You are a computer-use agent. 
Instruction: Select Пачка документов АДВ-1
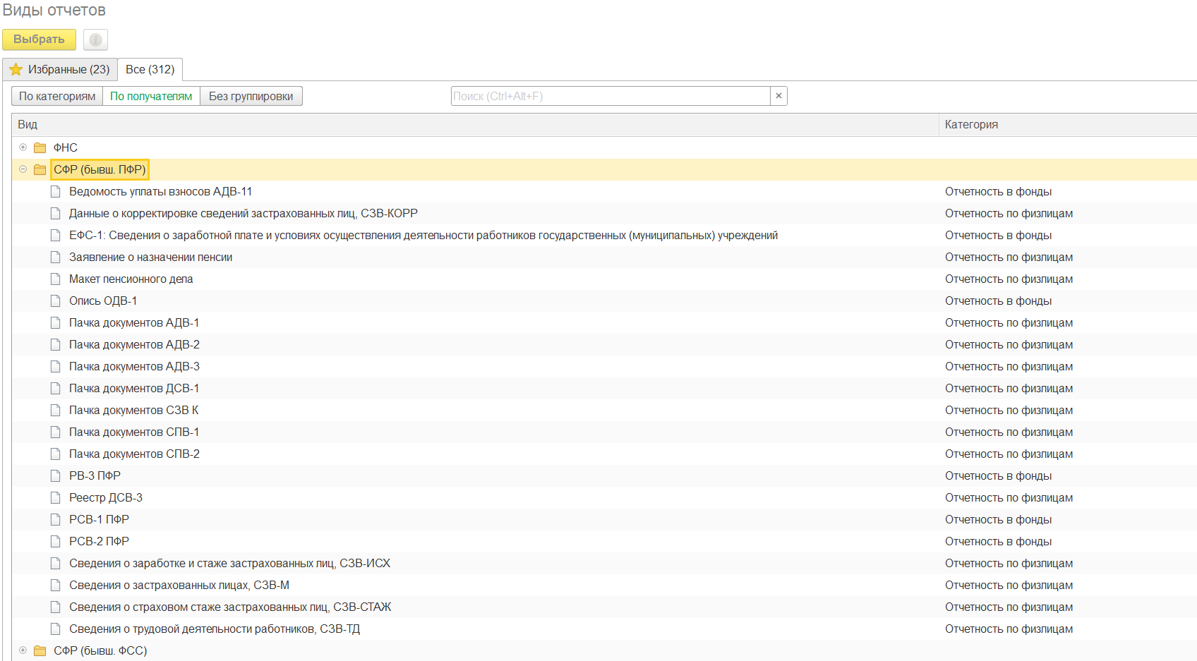[134, 322]
